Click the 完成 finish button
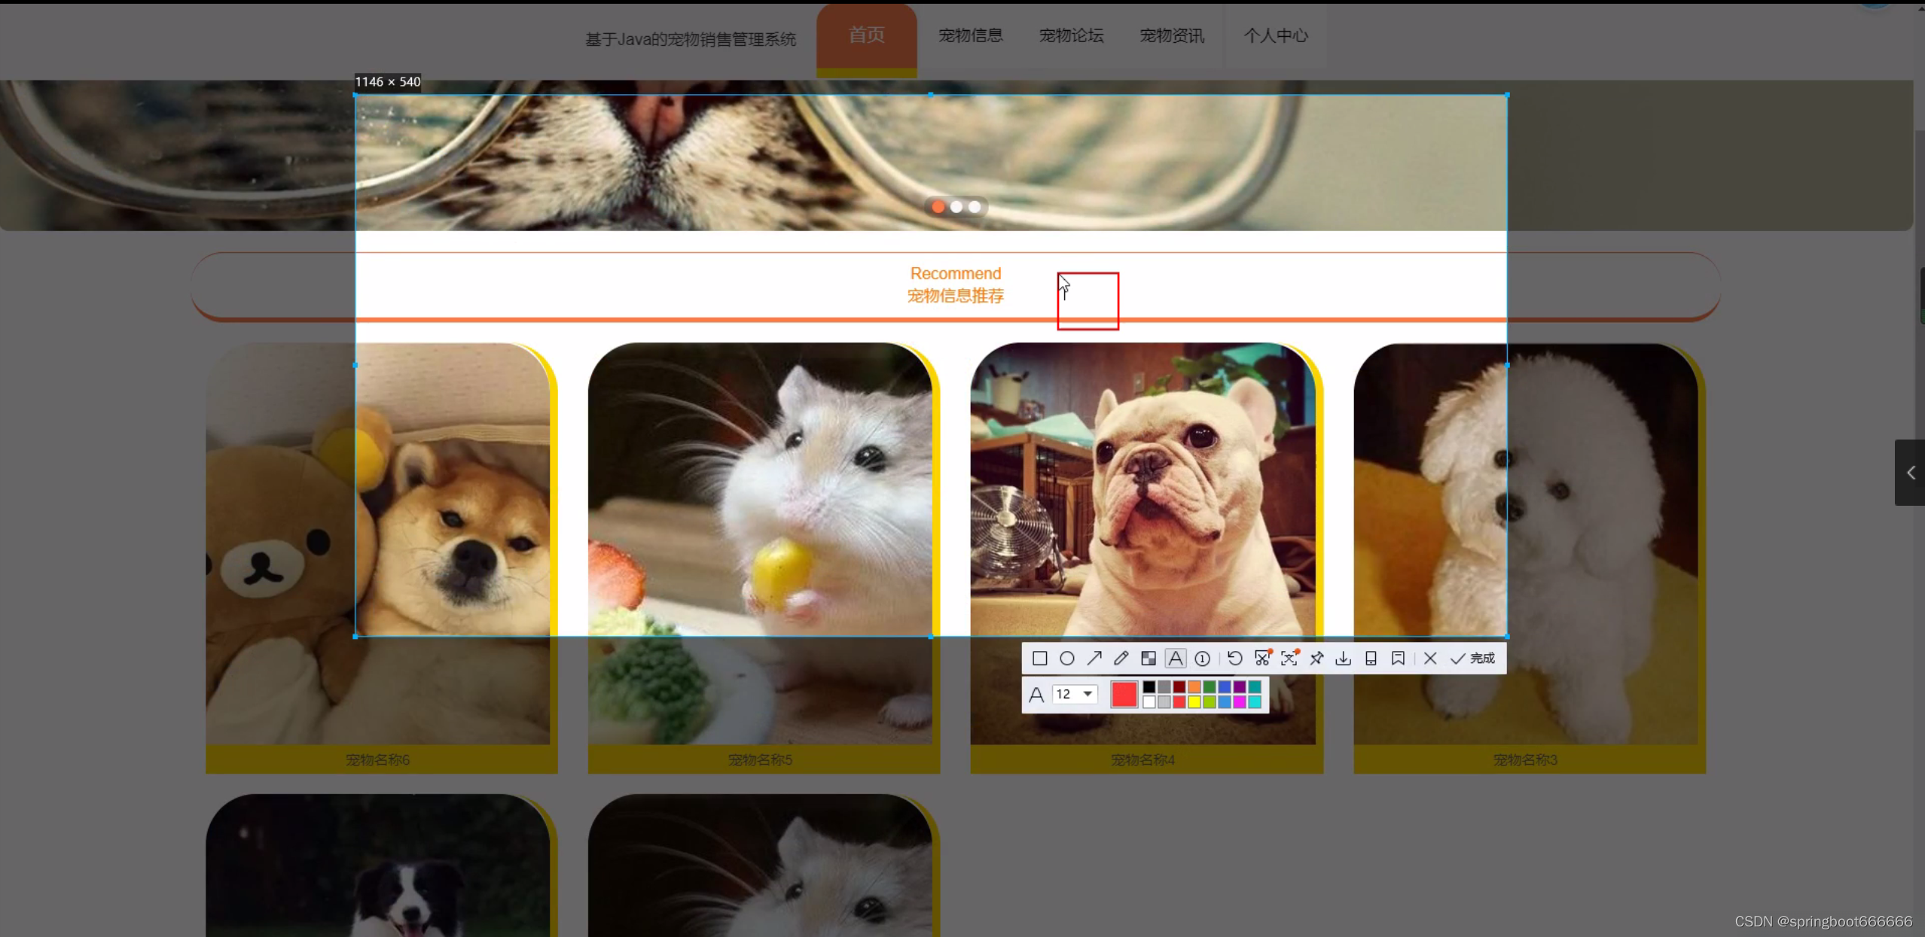The image size is (1925, 937). [1473, 659]
